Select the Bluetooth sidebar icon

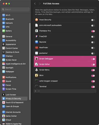click(3, 19)
